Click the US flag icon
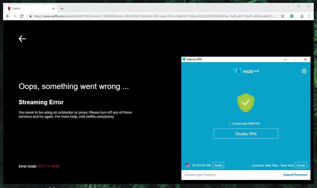The width and height of the screenshot is (317, 188). (x=187, y=165)
